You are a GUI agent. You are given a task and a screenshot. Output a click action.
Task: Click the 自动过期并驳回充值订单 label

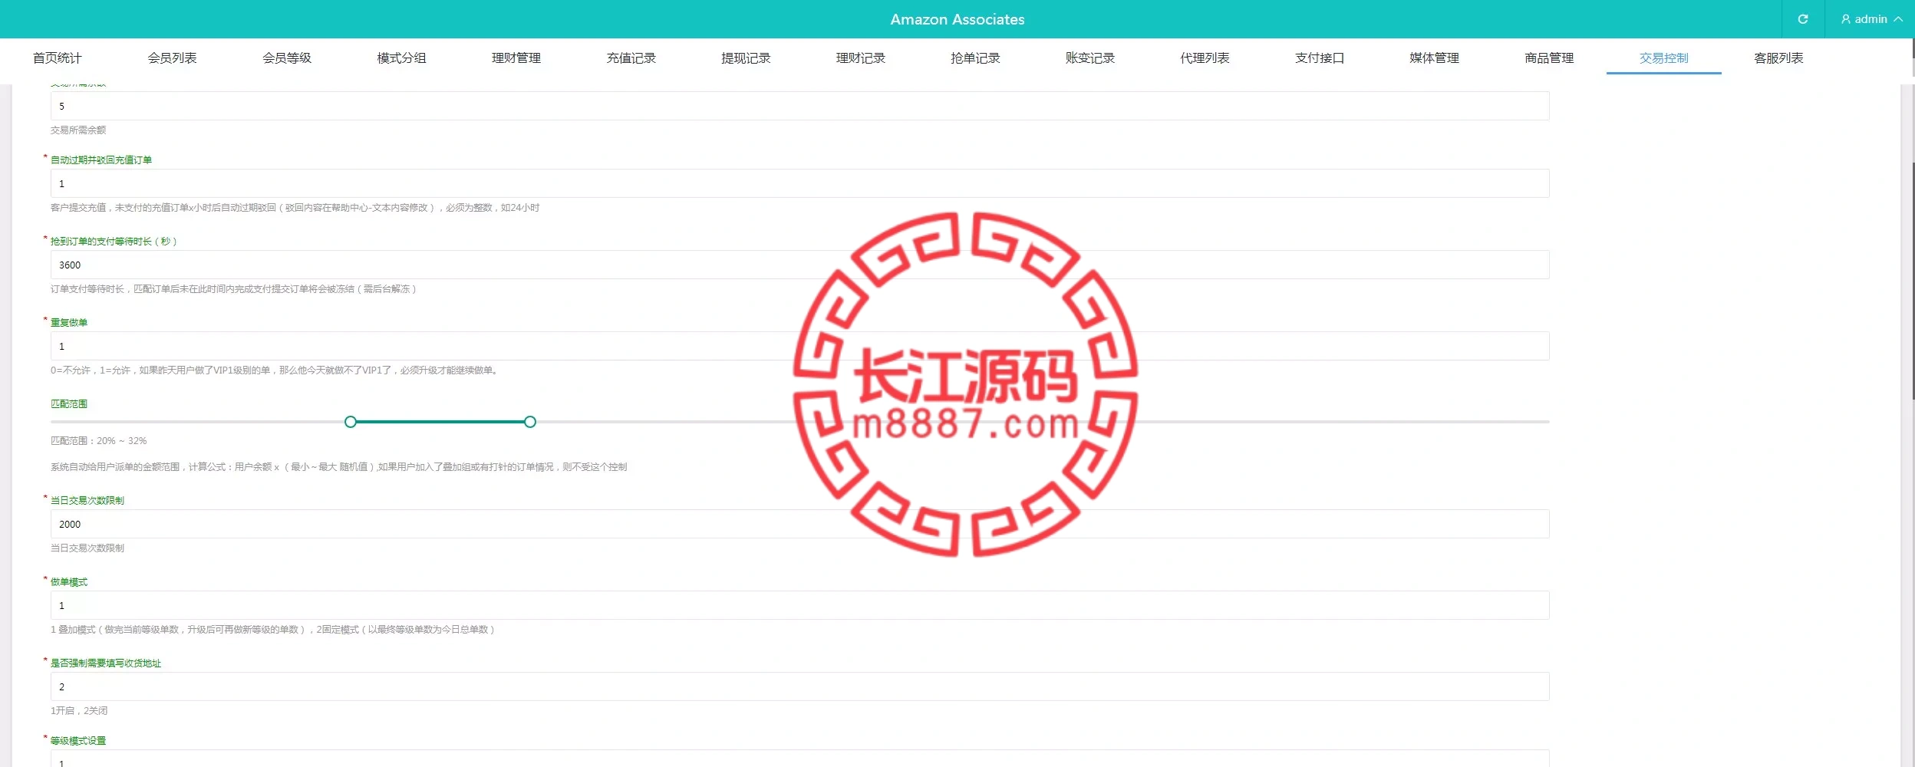(101, 160)
